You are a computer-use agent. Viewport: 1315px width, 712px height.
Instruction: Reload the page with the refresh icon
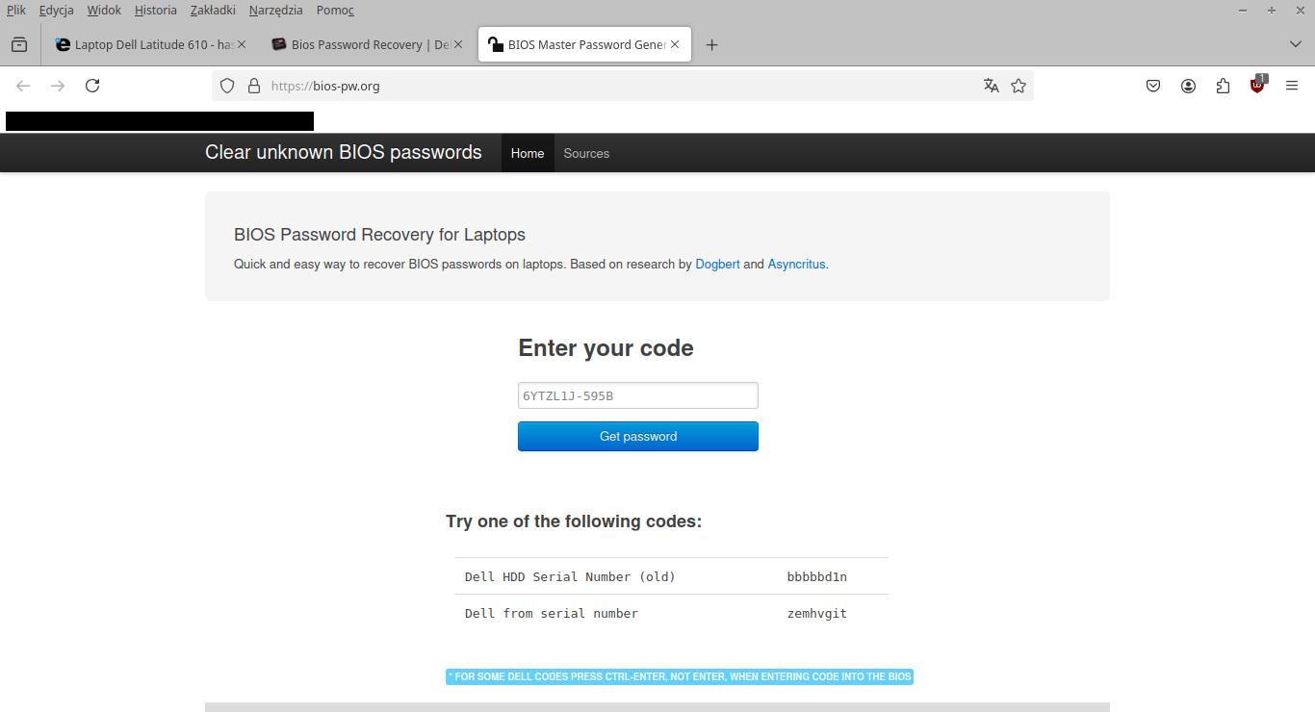pos(92,86)
